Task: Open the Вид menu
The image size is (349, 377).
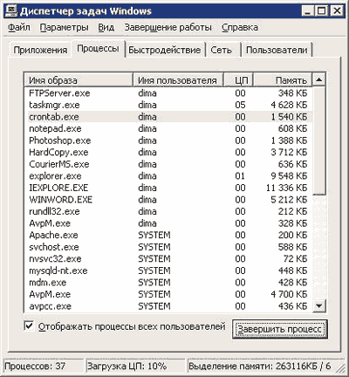Action: point(106,27)
